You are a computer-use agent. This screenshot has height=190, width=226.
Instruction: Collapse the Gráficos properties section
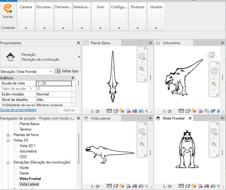(x=73, y=78)
